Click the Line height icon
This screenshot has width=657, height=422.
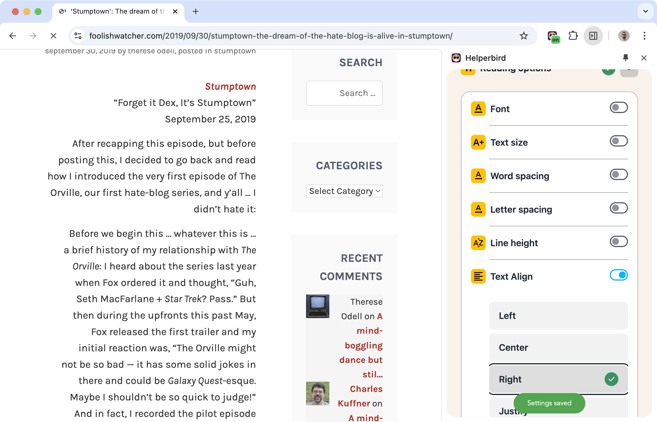(478, 243)
